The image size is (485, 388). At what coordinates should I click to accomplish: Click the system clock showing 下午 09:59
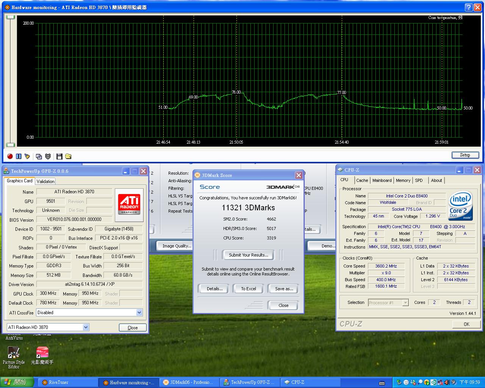tap(469, 382)
